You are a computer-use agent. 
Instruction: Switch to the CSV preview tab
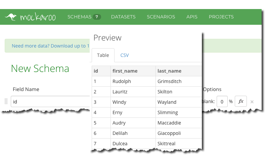(125, 55)
